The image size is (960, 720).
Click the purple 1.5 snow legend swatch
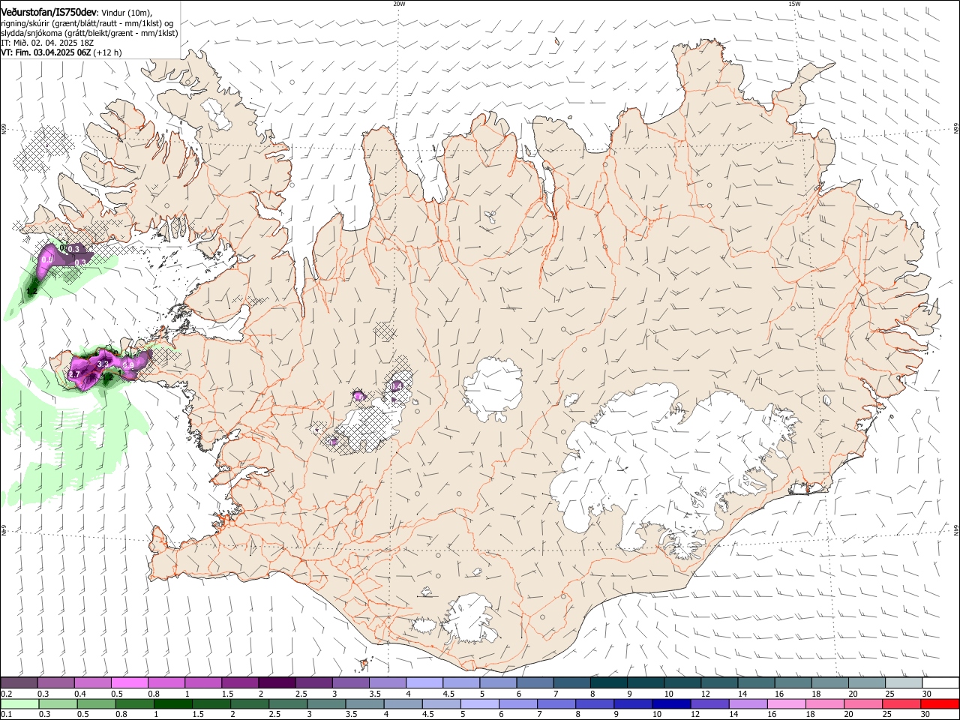[239, 683]
